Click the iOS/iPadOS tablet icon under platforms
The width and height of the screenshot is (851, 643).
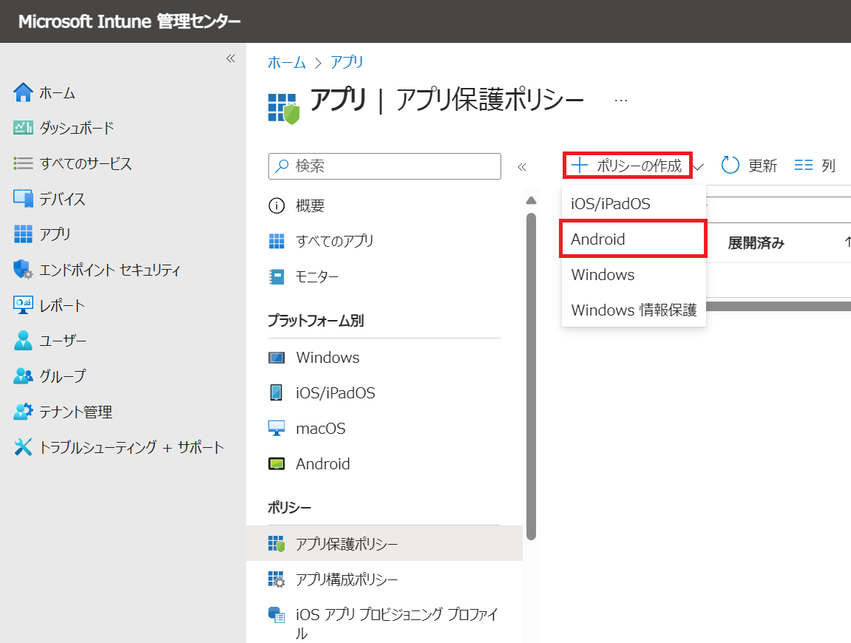coord(277,392)
